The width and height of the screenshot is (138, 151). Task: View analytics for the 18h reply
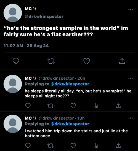click(96, 145)
